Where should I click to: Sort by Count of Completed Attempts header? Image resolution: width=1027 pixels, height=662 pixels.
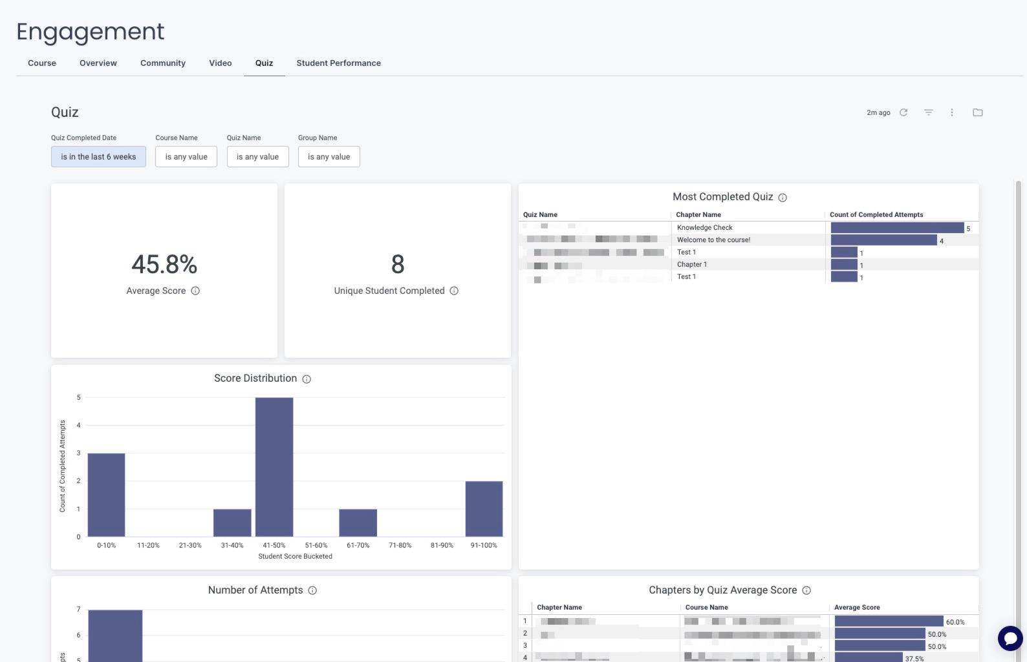(876, 214)
